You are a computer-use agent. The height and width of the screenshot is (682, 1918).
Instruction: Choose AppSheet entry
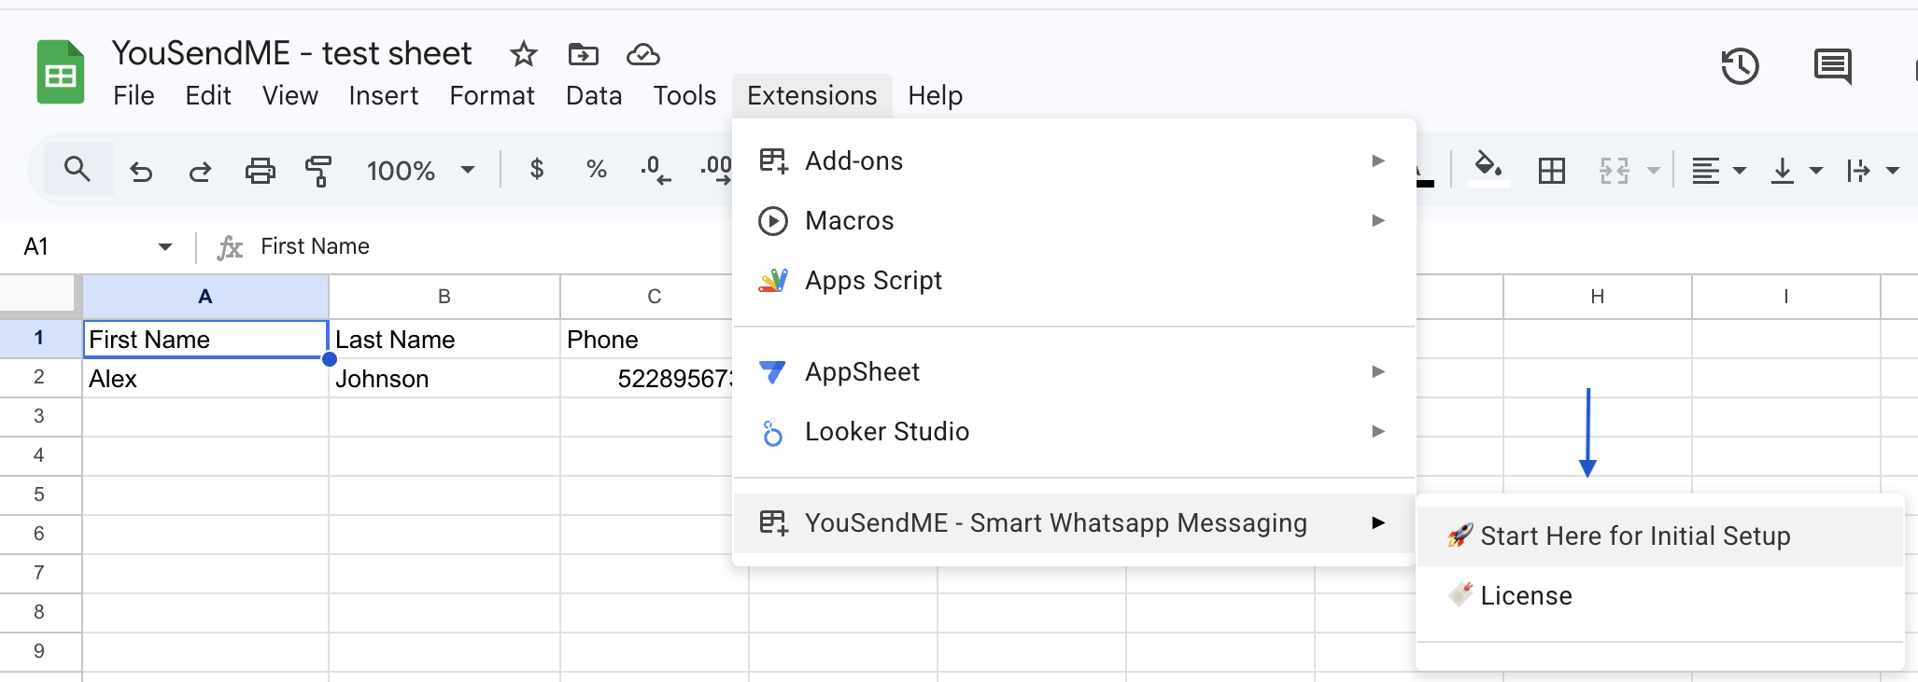1074,371
